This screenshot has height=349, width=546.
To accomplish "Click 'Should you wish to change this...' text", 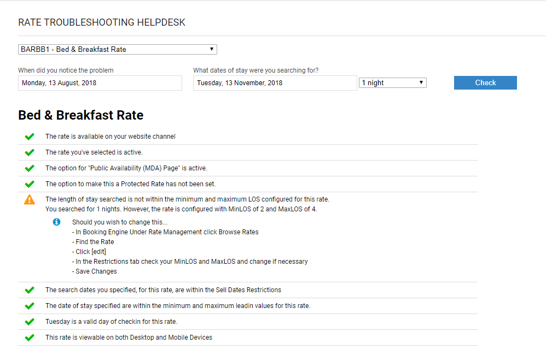I will pyautogui.click(x=120, y=222).
